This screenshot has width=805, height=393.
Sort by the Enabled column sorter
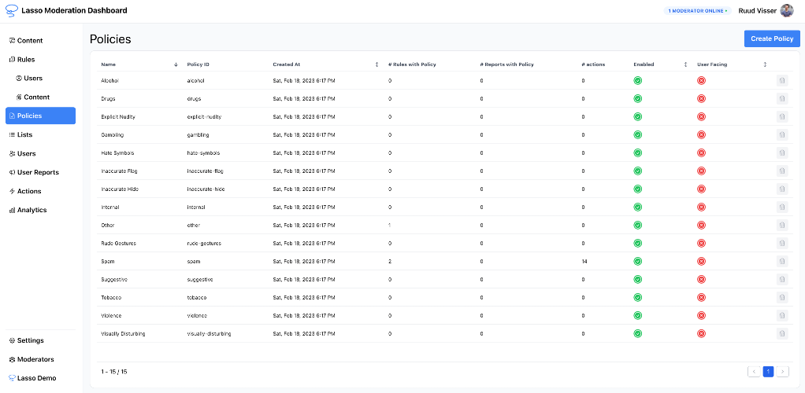[685, 64]
